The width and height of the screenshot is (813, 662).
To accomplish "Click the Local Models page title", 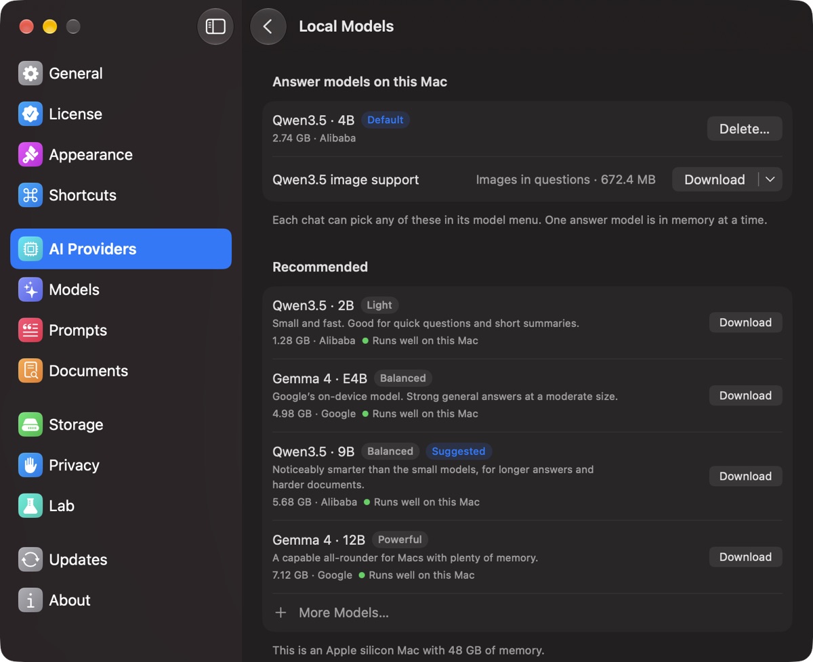I will click(x=346, y=26).
